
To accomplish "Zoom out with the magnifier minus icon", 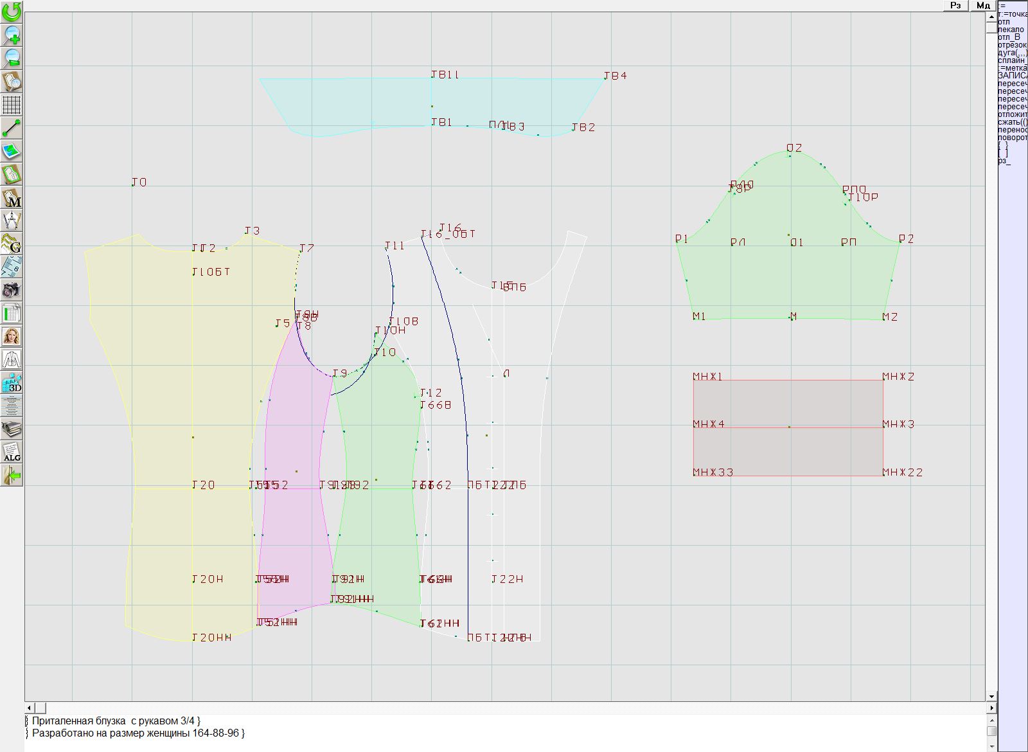I will 12,58.
